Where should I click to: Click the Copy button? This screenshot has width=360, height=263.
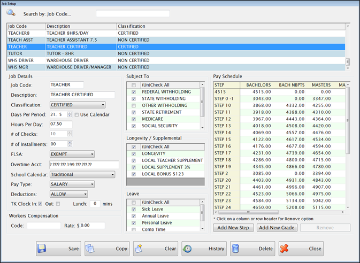pyautogui.click(x=107, y=249)
